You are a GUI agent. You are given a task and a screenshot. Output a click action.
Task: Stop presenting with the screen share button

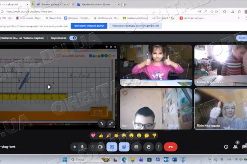point(112,147)
